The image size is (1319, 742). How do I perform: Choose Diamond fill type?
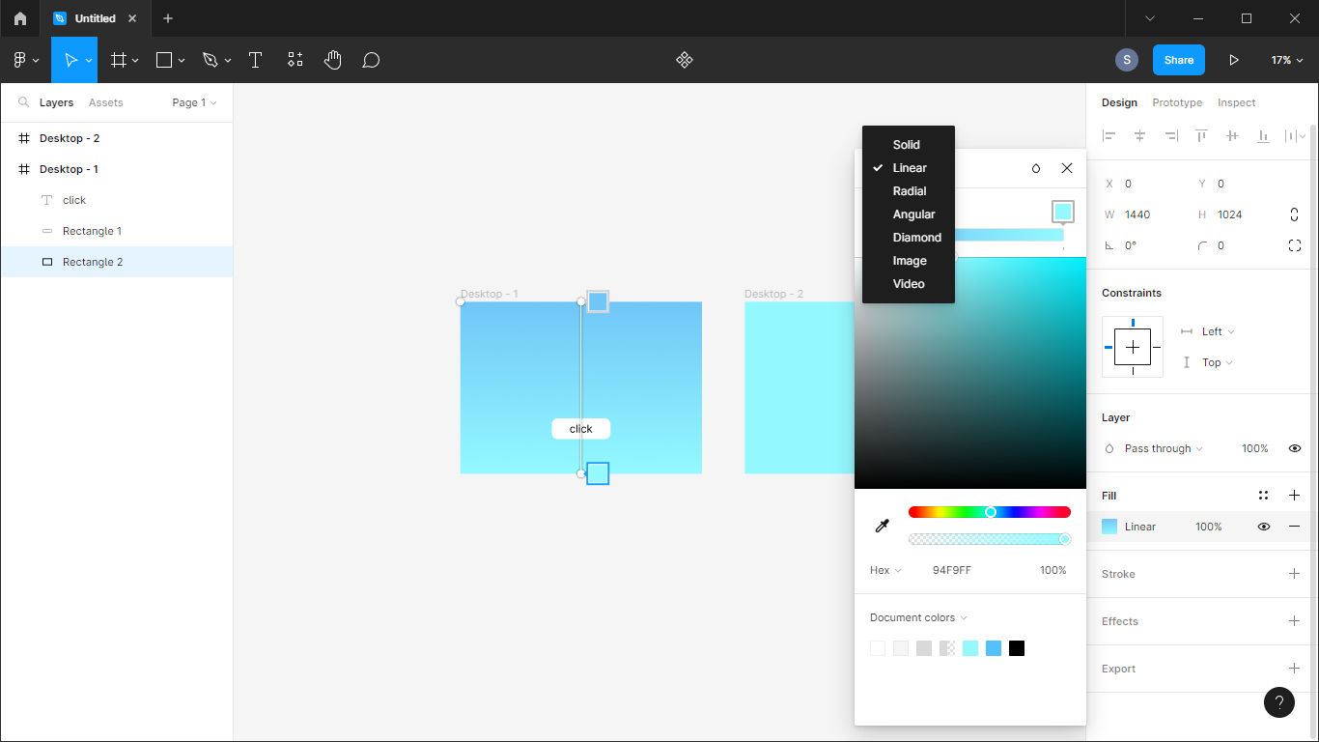[x=909, y=238]
